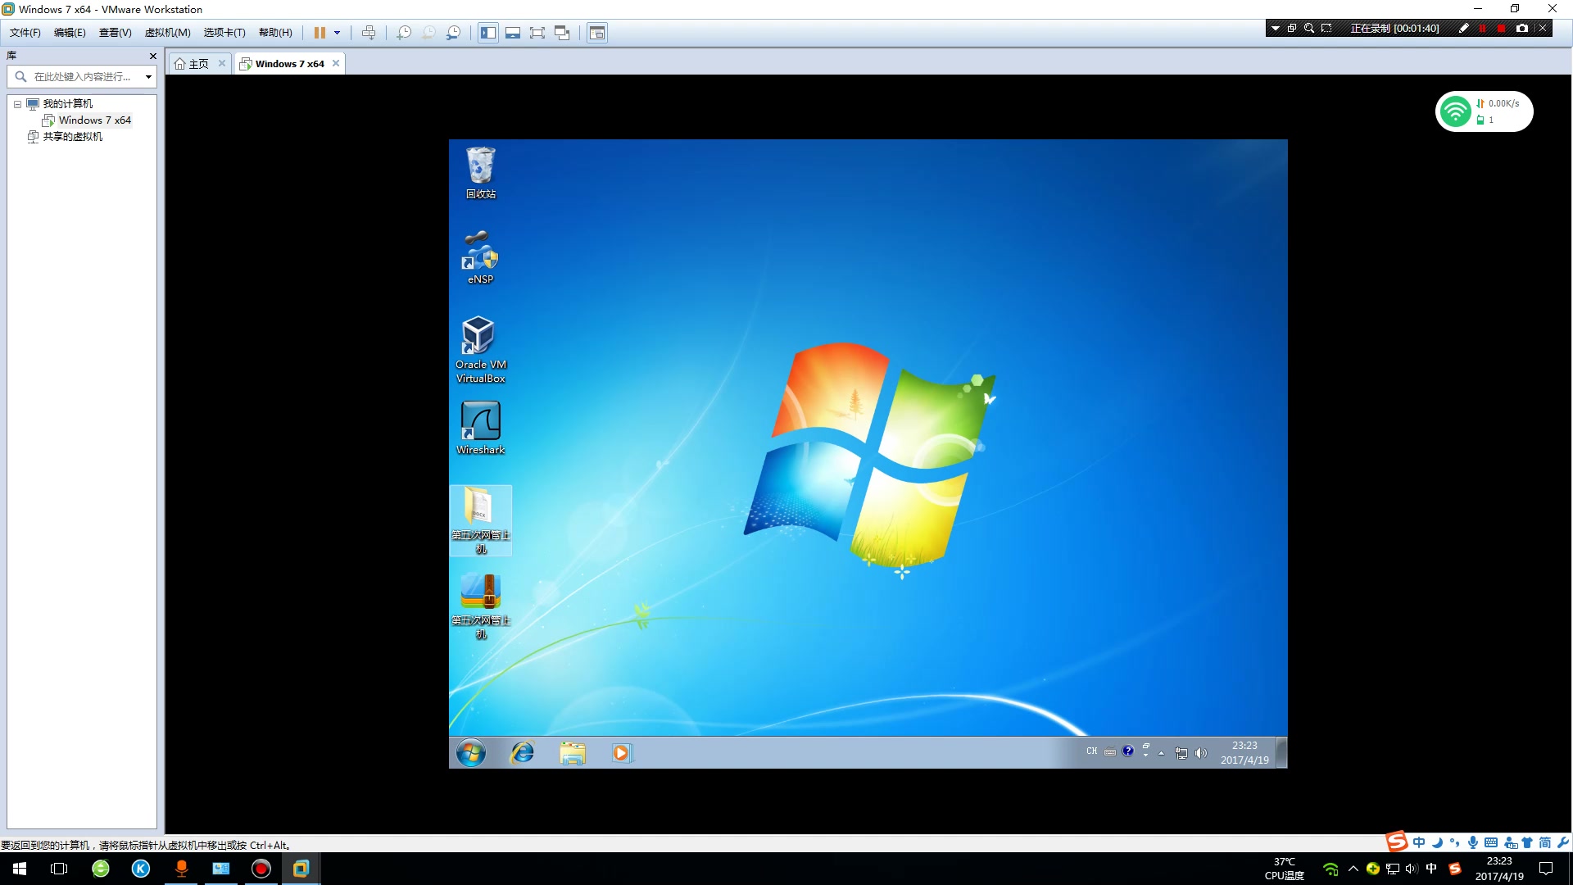Open the host Windows Start menu

pyautogui.click(x=20, y=869)
